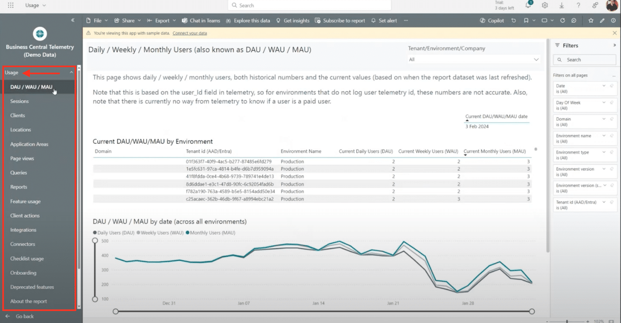The image size is (621, 323).
Task: Open the Locations page
Action: (21, 130)
